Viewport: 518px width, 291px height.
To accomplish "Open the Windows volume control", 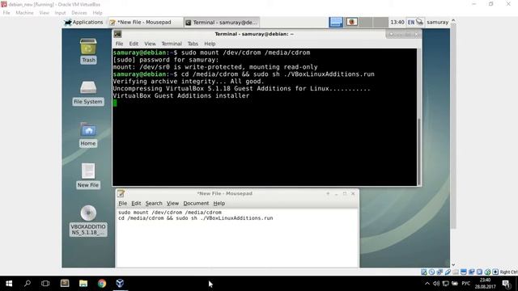I will click(x=436, y=284).
